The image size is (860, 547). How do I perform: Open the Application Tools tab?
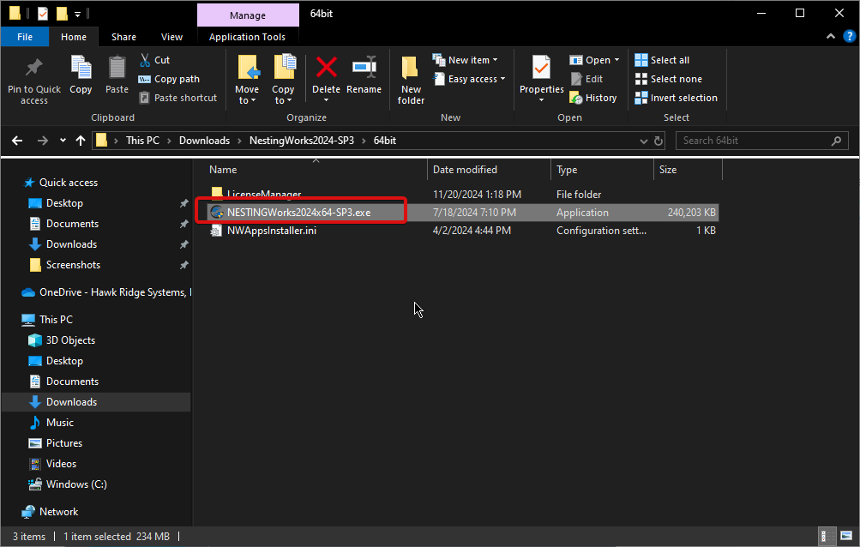pyautogui.click(x=247, y=37)
